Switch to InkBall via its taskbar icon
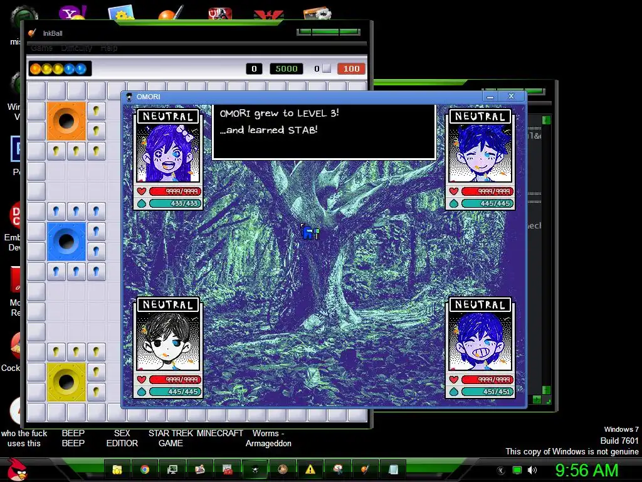This screenshot has height=482, width=642. click(366, 469)
